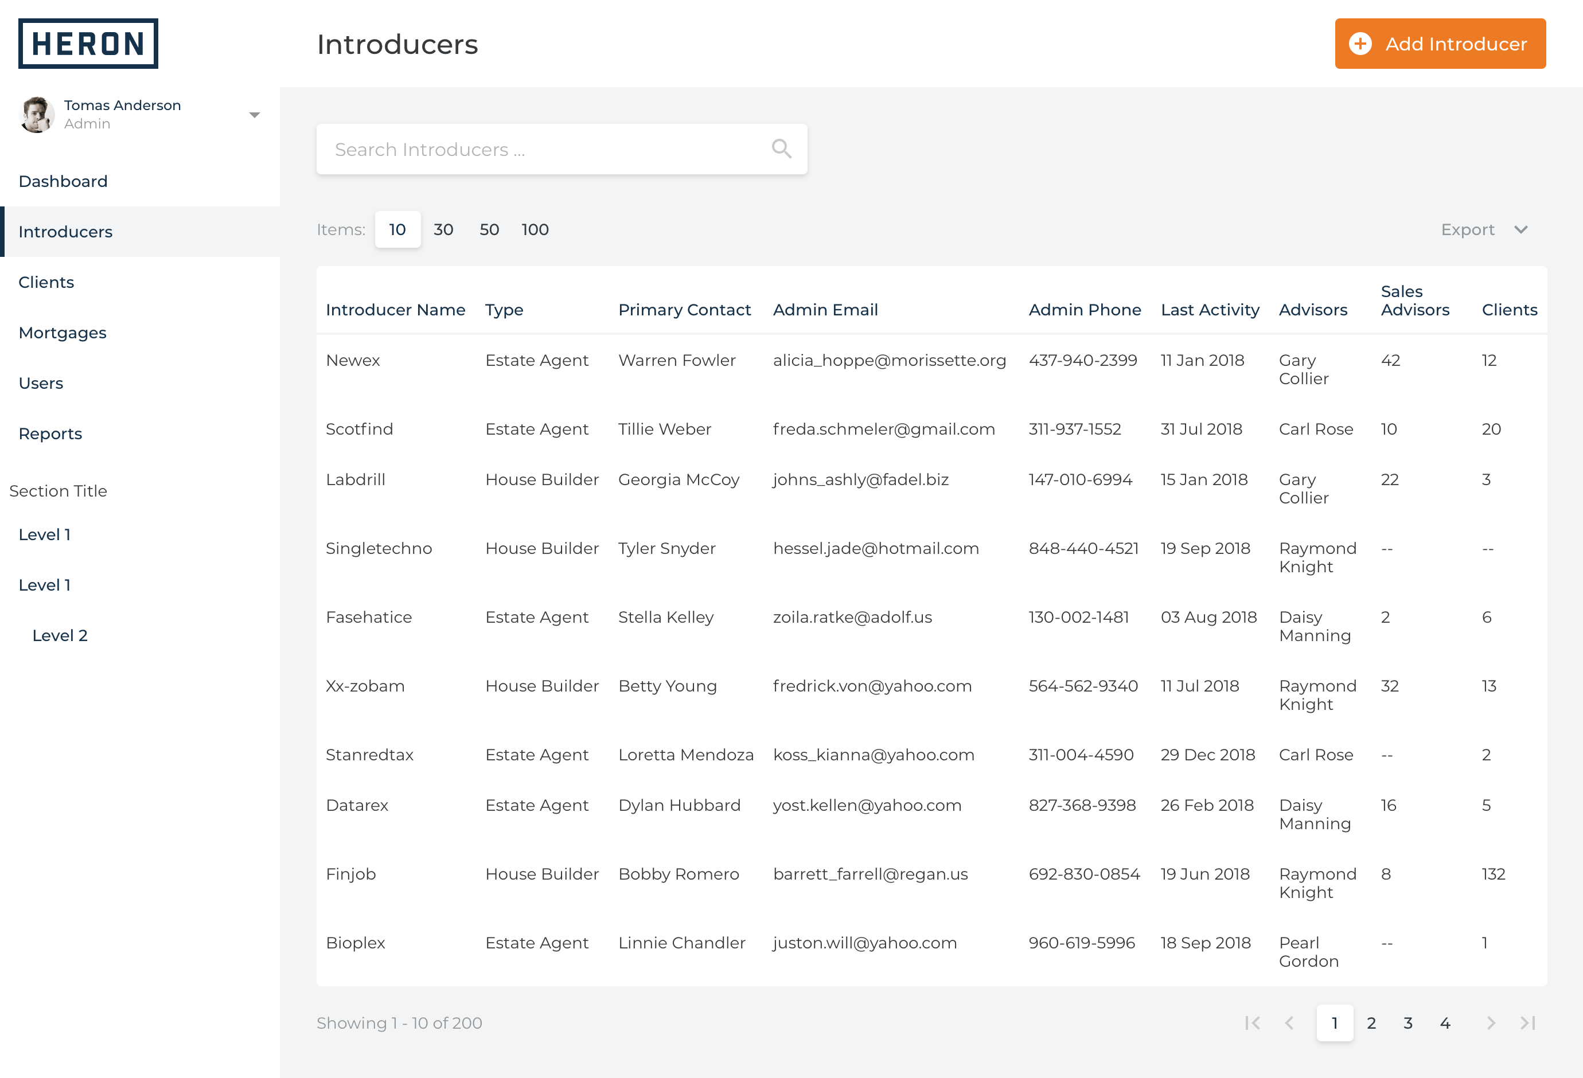Sort by Clients column header
This screenshot has height=1078, width=1583.
tap(1509, 310)
